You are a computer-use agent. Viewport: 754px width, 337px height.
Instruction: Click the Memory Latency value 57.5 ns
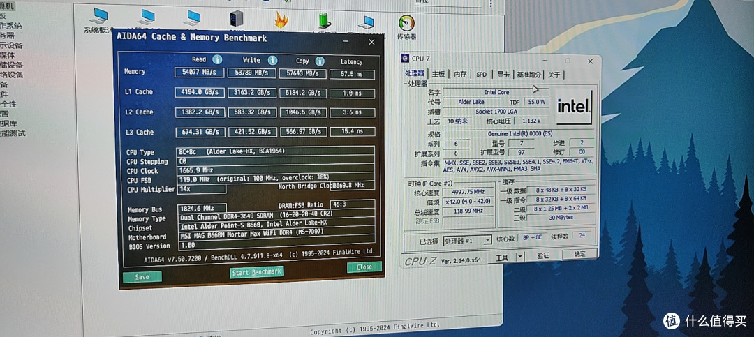[352, 75]
